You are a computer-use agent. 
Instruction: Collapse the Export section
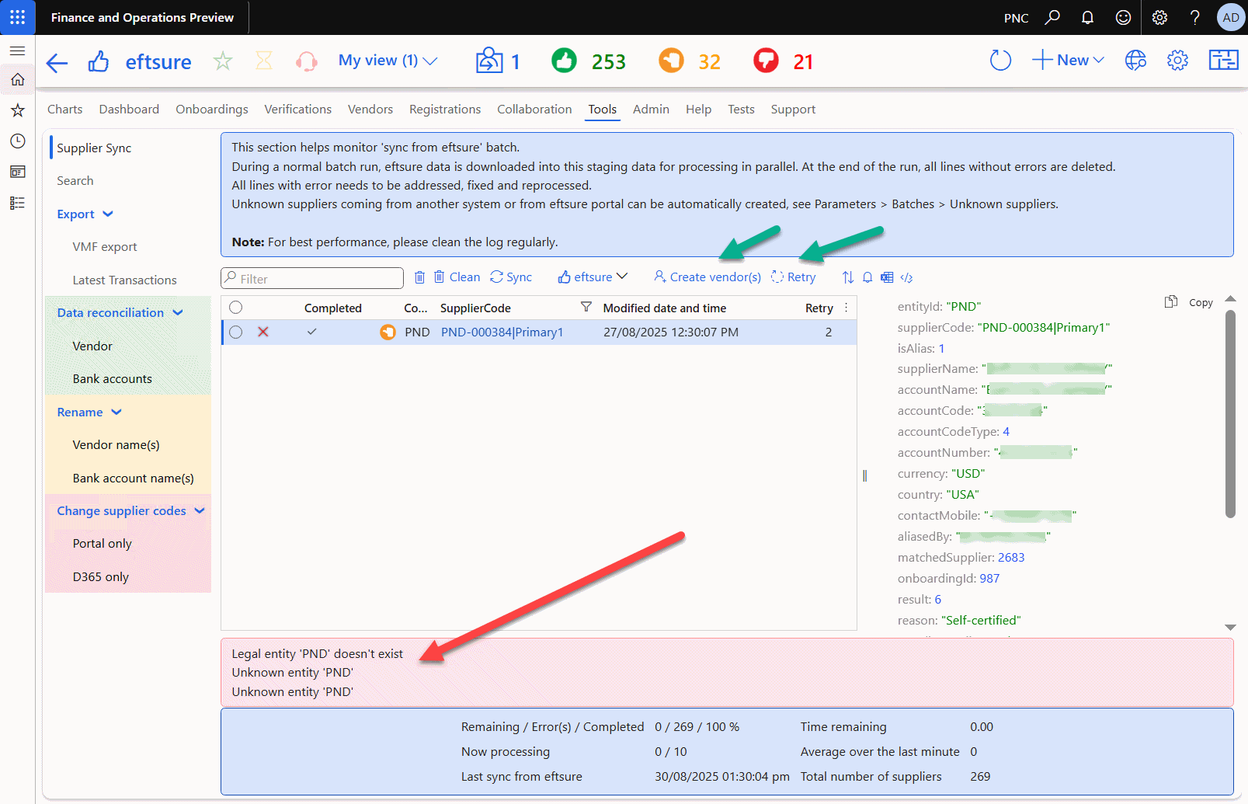tap(85, 214)
